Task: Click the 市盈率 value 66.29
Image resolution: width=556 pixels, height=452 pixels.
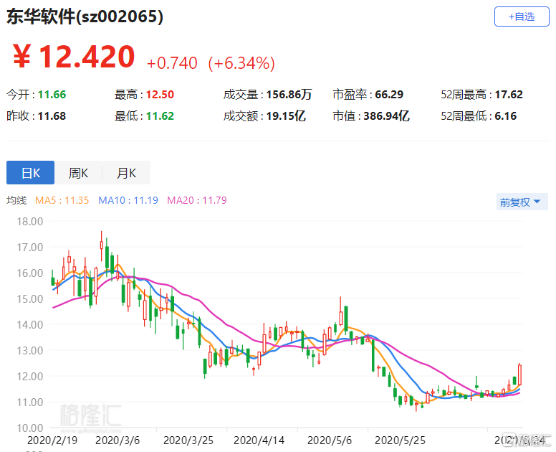Action: [x=389, y=95]
